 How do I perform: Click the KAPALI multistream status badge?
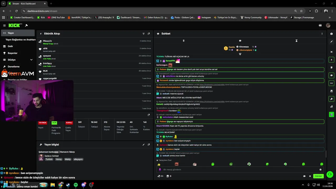point(69,123)
